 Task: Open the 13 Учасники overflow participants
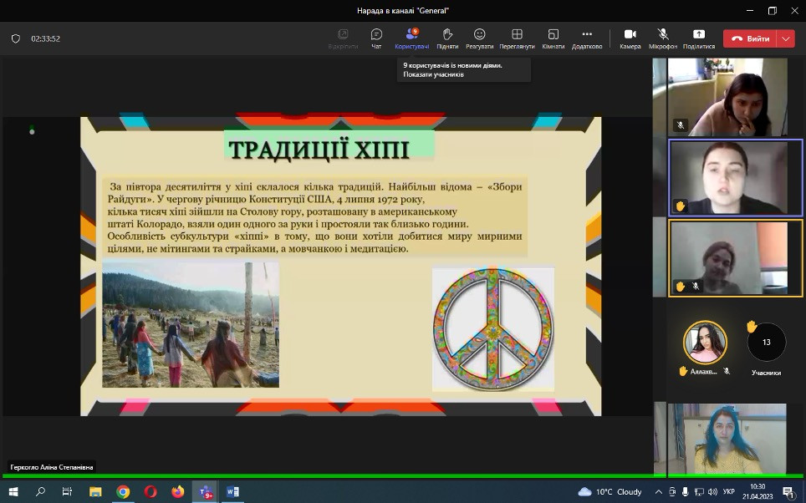[x=766, y=343]
